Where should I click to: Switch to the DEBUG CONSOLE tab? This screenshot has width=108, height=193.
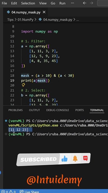click(58, 110)
